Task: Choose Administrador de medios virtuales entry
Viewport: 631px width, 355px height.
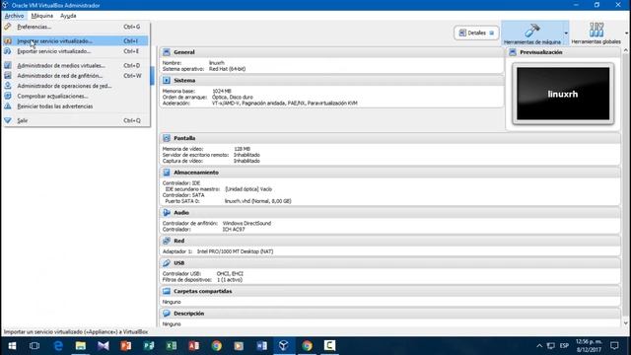Action: click(x=76, y=65)
